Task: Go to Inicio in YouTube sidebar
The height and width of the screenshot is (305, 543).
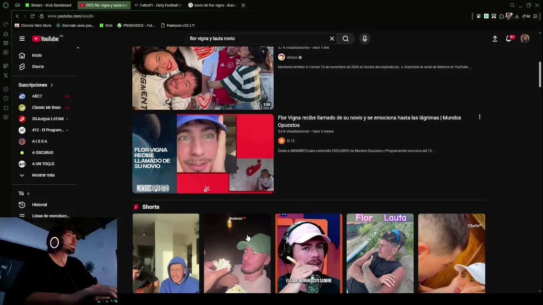Action: point(45,55)
